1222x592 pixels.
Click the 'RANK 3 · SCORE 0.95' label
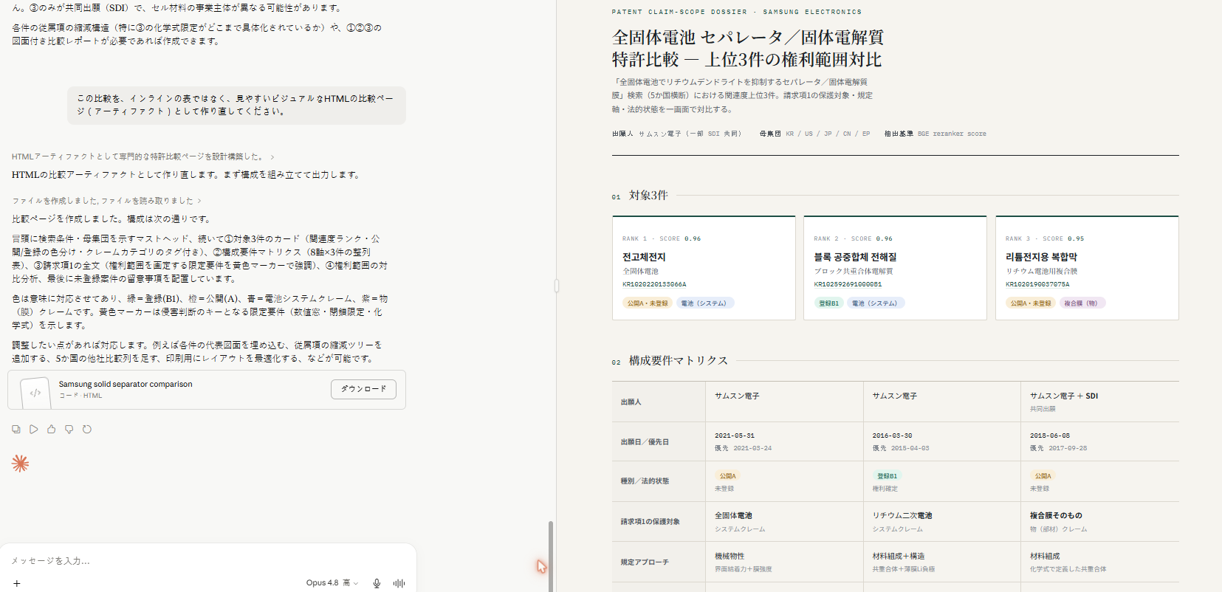tap(1045, 239)
